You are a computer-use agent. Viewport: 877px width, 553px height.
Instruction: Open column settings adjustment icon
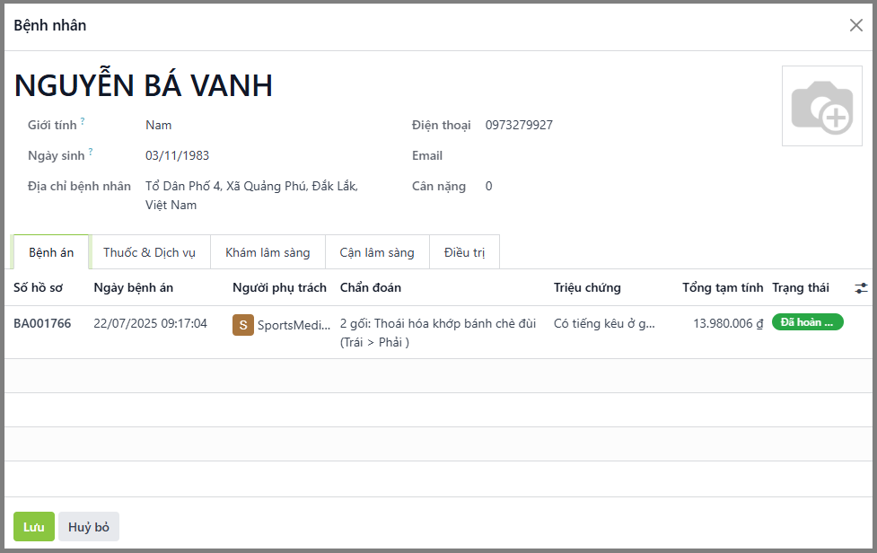pos(861,288)
